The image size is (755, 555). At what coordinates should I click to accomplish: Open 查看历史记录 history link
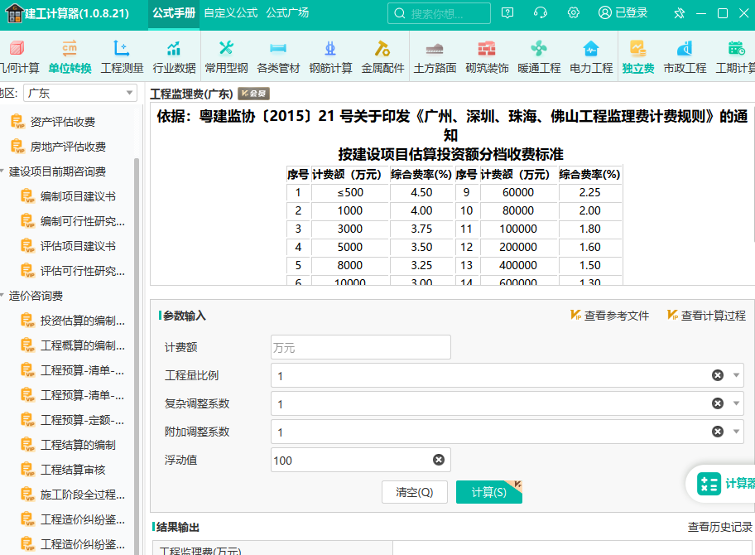(x=719, y=527)
